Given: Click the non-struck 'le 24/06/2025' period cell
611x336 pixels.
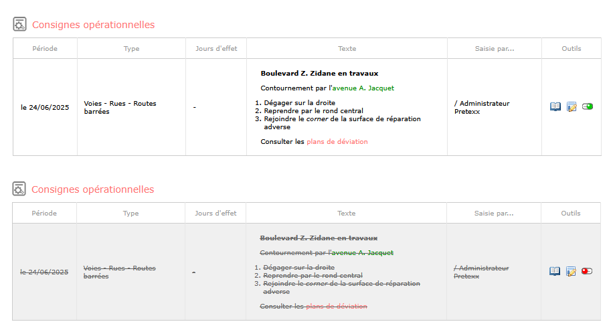Looking at the screenshot, I should (45, 107).
